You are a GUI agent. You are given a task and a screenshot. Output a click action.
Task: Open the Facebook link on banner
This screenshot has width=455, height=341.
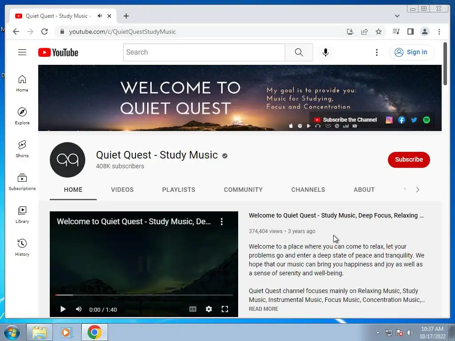[402, 120]
